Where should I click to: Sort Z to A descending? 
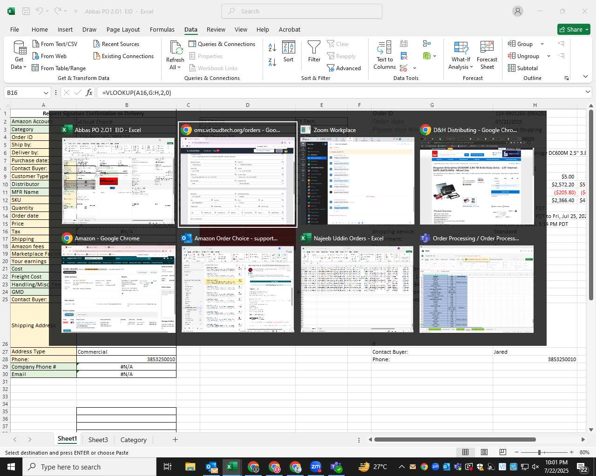tap(272, 62)
